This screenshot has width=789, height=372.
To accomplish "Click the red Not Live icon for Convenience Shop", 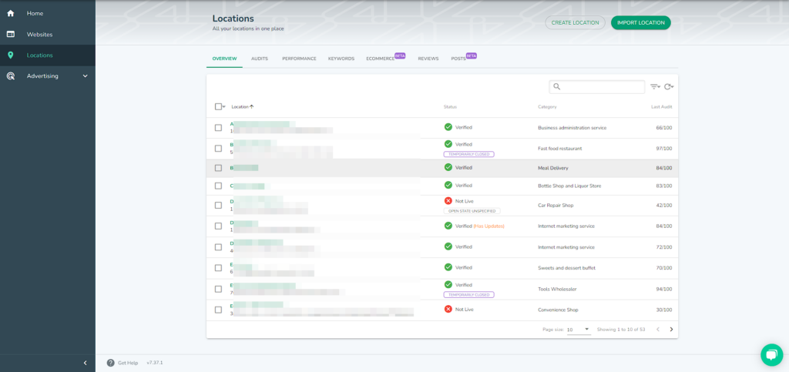I will coord(448,309).
